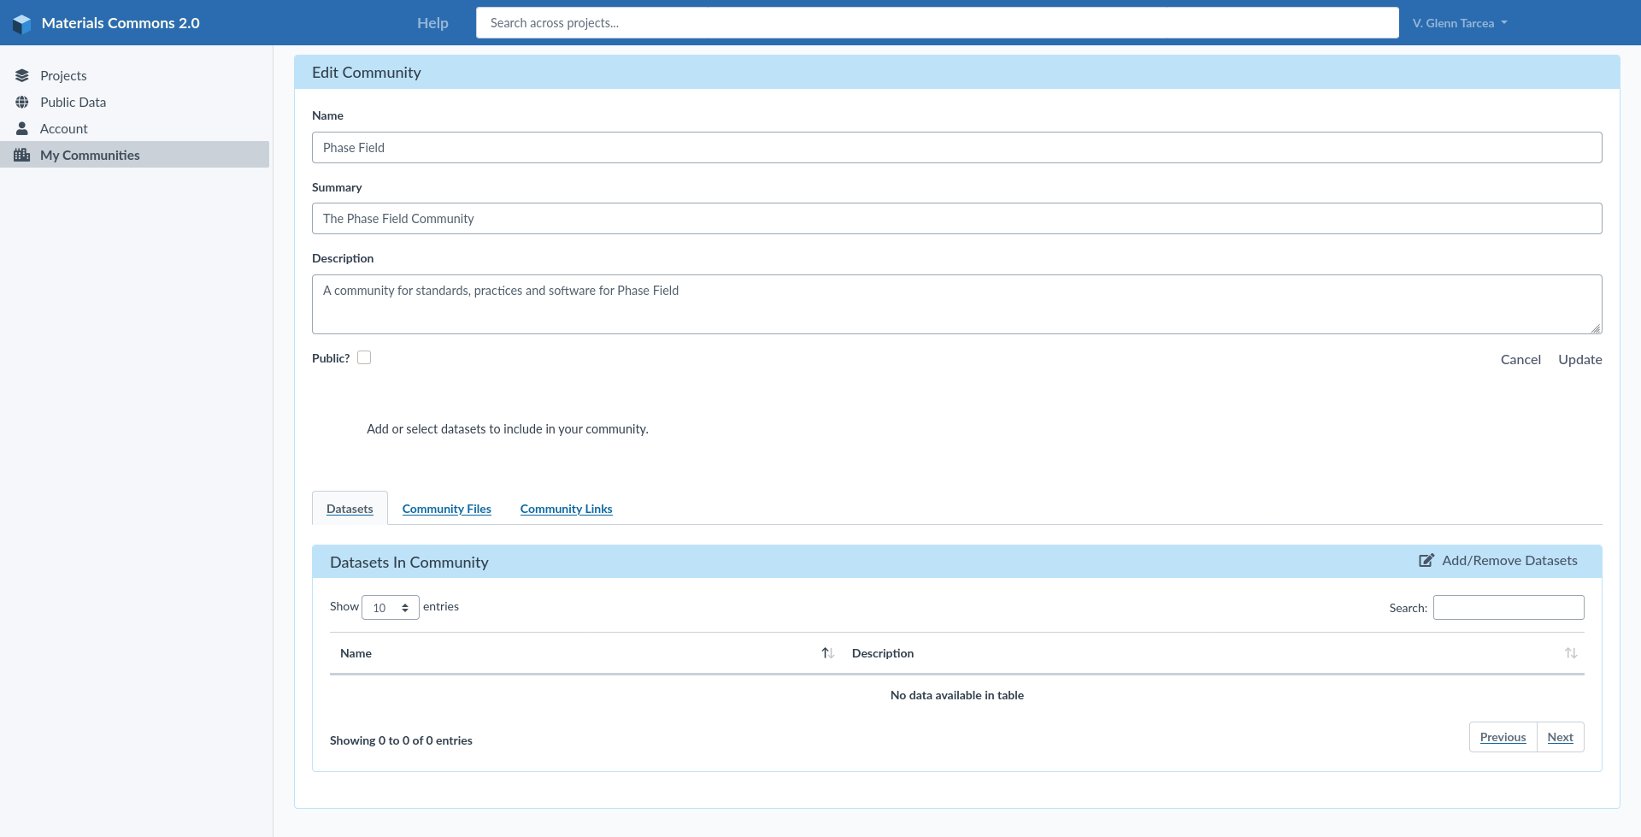
Task: Click the Help link in header
Action: pyautogui.click(x=432, y=23)
